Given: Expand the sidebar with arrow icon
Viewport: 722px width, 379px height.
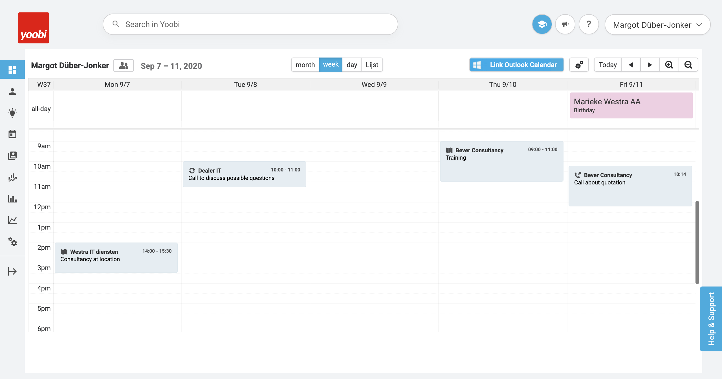Looking at the screenshot, I should pos(12,271).
